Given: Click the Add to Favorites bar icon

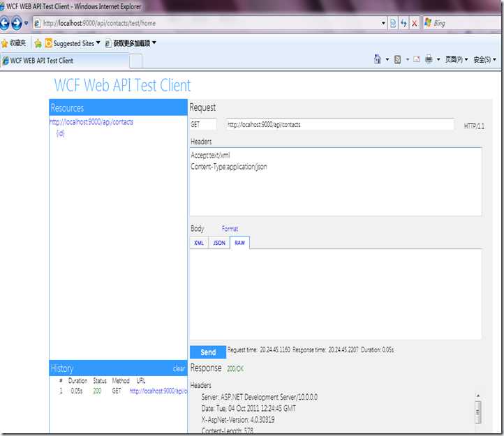Looking at the screenshot, I should click(x=38, y=43).
